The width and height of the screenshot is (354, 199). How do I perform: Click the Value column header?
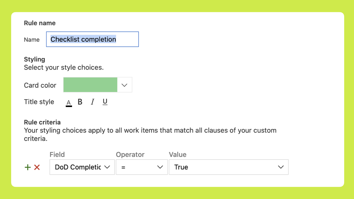(178, 155)
